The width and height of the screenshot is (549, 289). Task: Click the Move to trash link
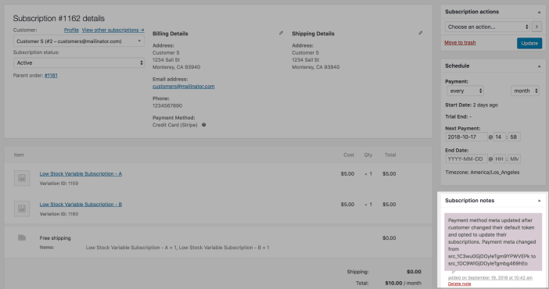(460, 42)
